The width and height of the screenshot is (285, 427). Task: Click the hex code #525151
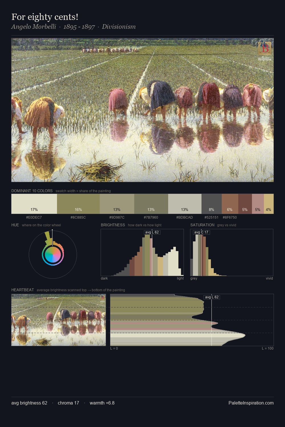(211, 217)
